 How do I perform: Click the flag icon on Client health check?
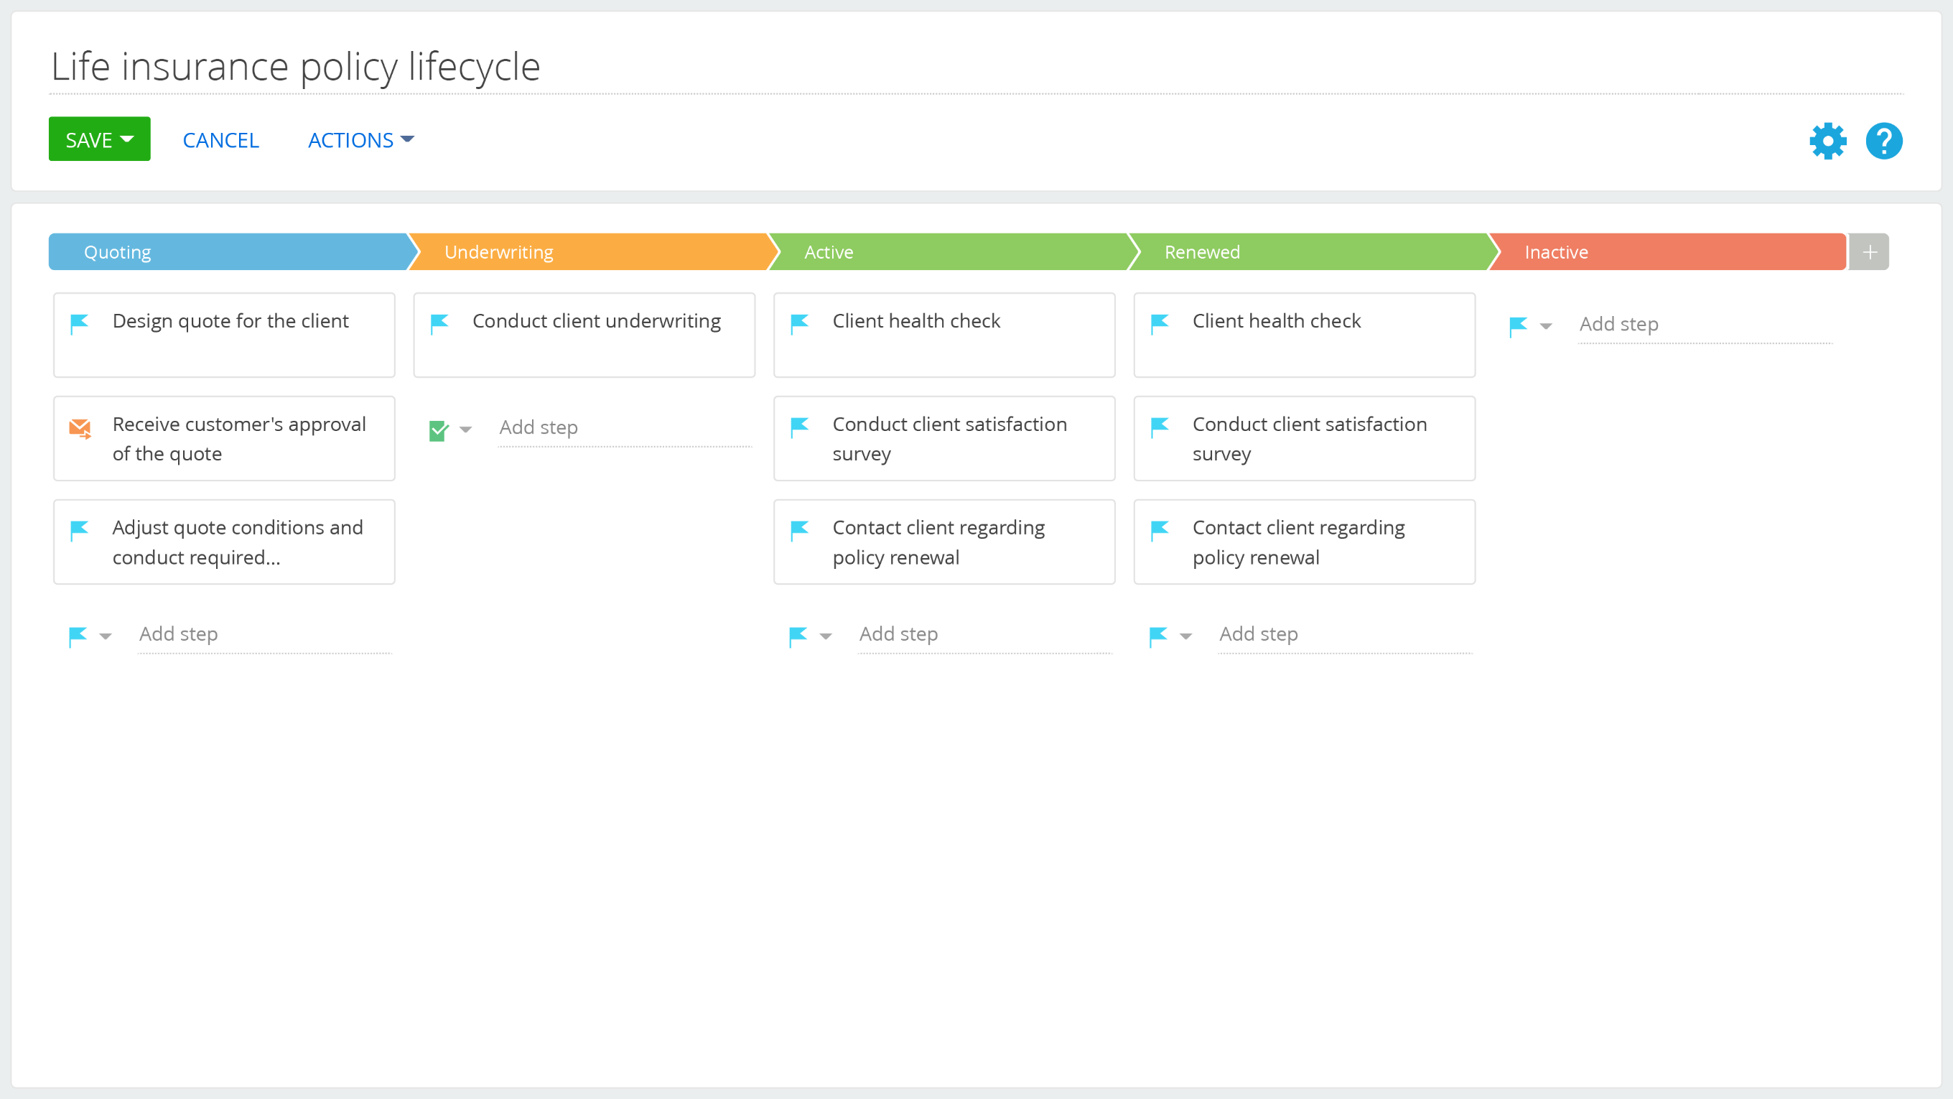click(800, 323)
